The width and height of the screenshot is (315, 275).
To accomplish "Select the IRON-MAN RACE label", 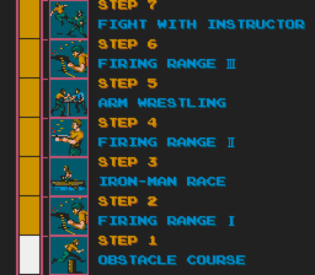I will 163,181.
